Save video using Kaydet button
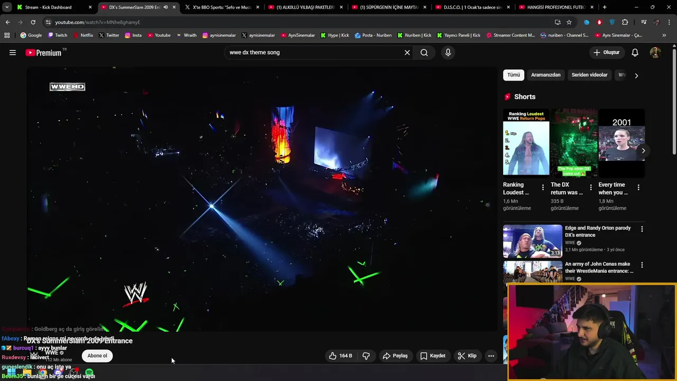This screenshot has width=677, height=381. coord(433,356)
